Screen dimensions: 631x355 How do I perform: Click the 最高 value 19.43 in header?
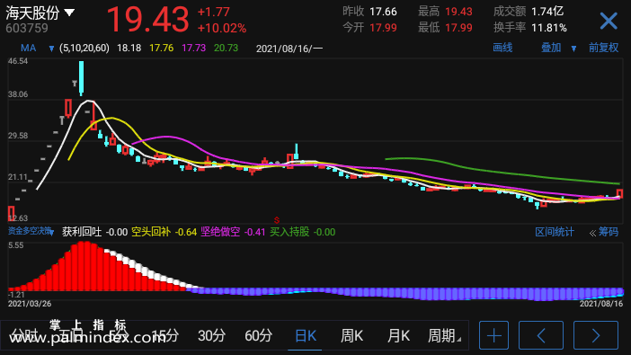click(458, 12)
